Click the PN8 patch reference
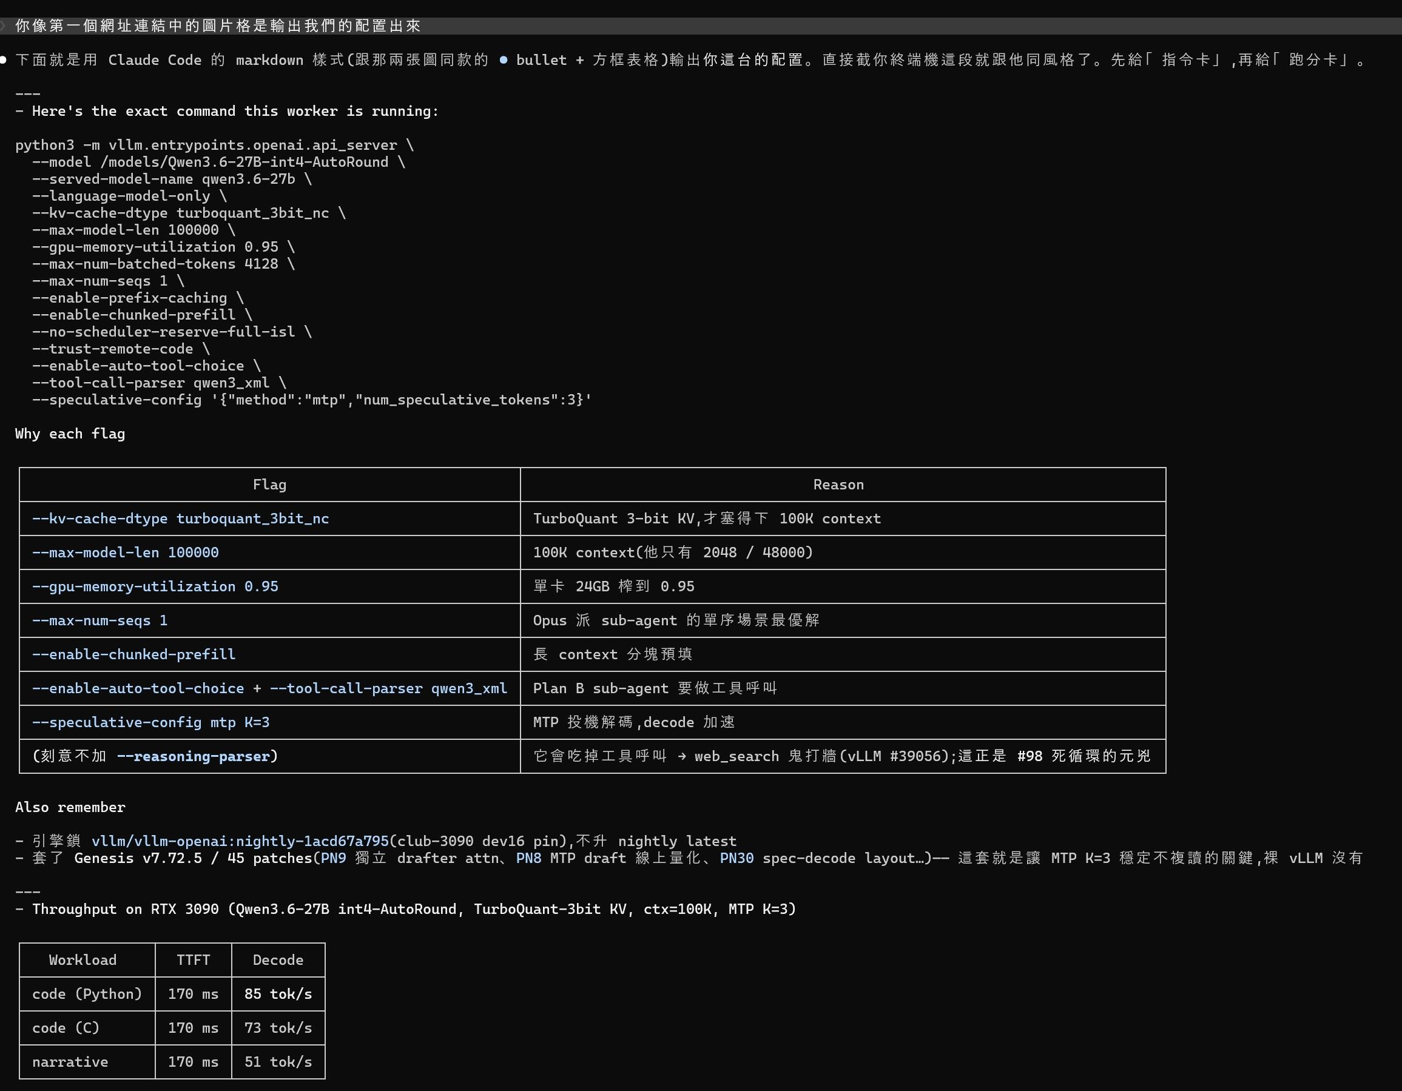The width and height of the screenshot is (1402, 1091). tap(528, 858)
